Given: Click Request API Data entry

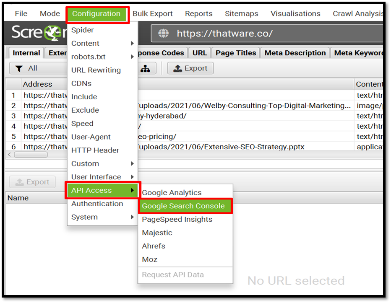Looking at the screenshot, I should tap(185, 275).
